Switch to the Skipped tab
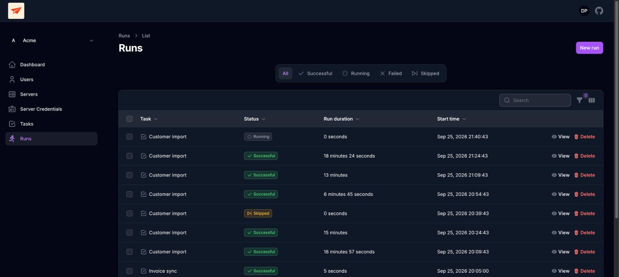The image size is (619, 277). 425,73
